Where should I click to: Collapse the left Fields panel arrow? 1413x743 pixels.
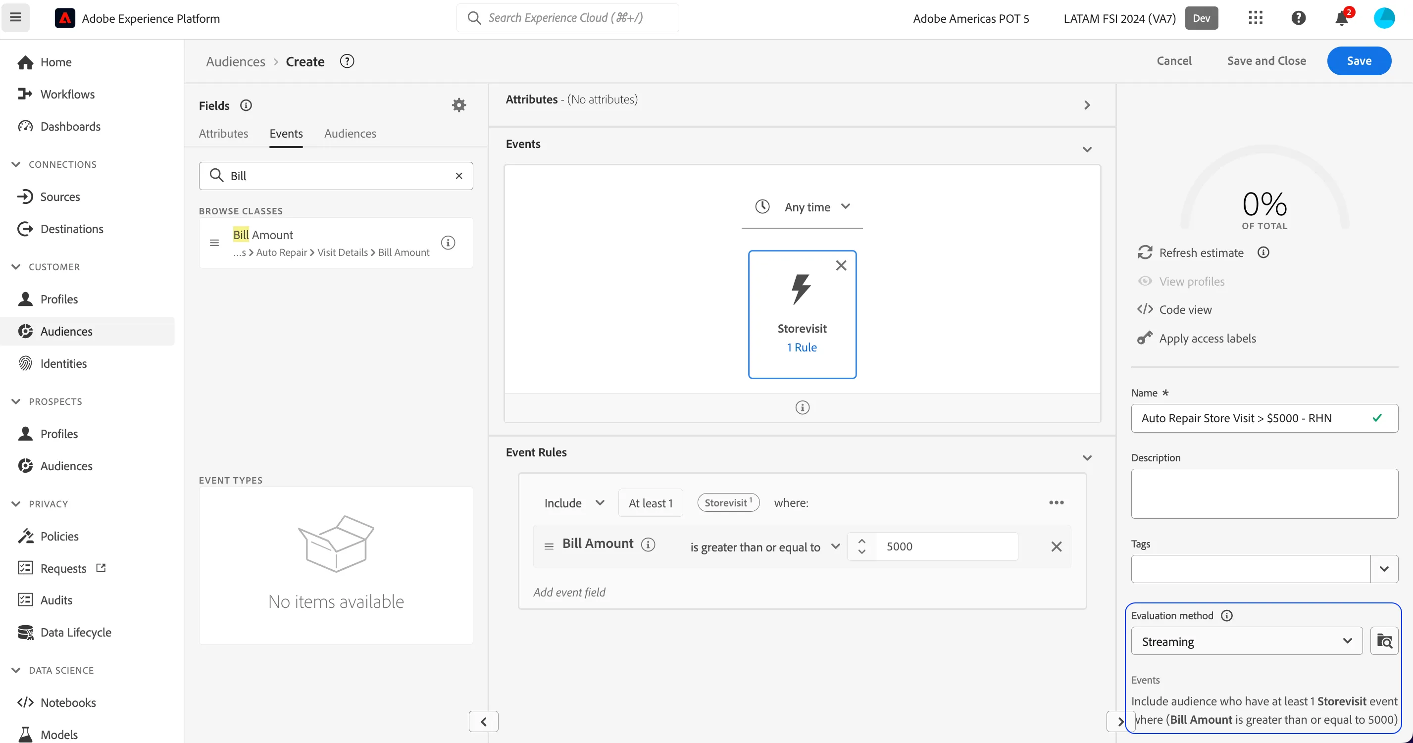483,722
